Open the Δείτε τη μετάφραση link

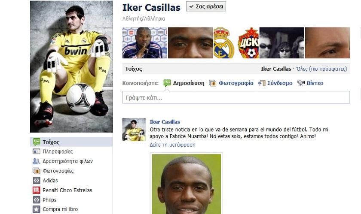[172, 145]
